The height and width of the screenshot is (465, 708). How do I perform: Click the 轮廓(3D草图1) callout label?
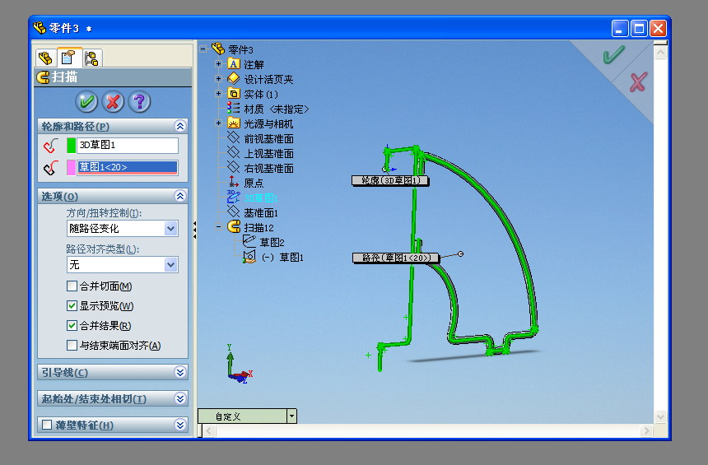(x=390, y=180)
